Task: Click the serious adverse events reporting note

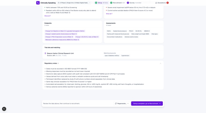Action: (x=74, y=87)
